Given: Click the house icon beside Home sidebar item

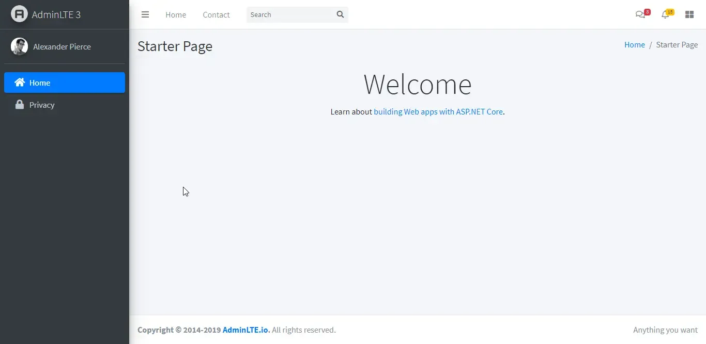Looking at the screenshot, I should pyautogui.click(x=19, y=83).
